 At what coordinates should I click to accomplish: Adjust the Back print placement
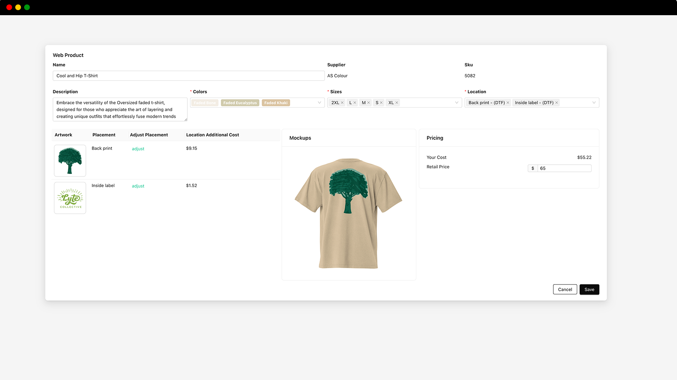[x=138, y=148]
